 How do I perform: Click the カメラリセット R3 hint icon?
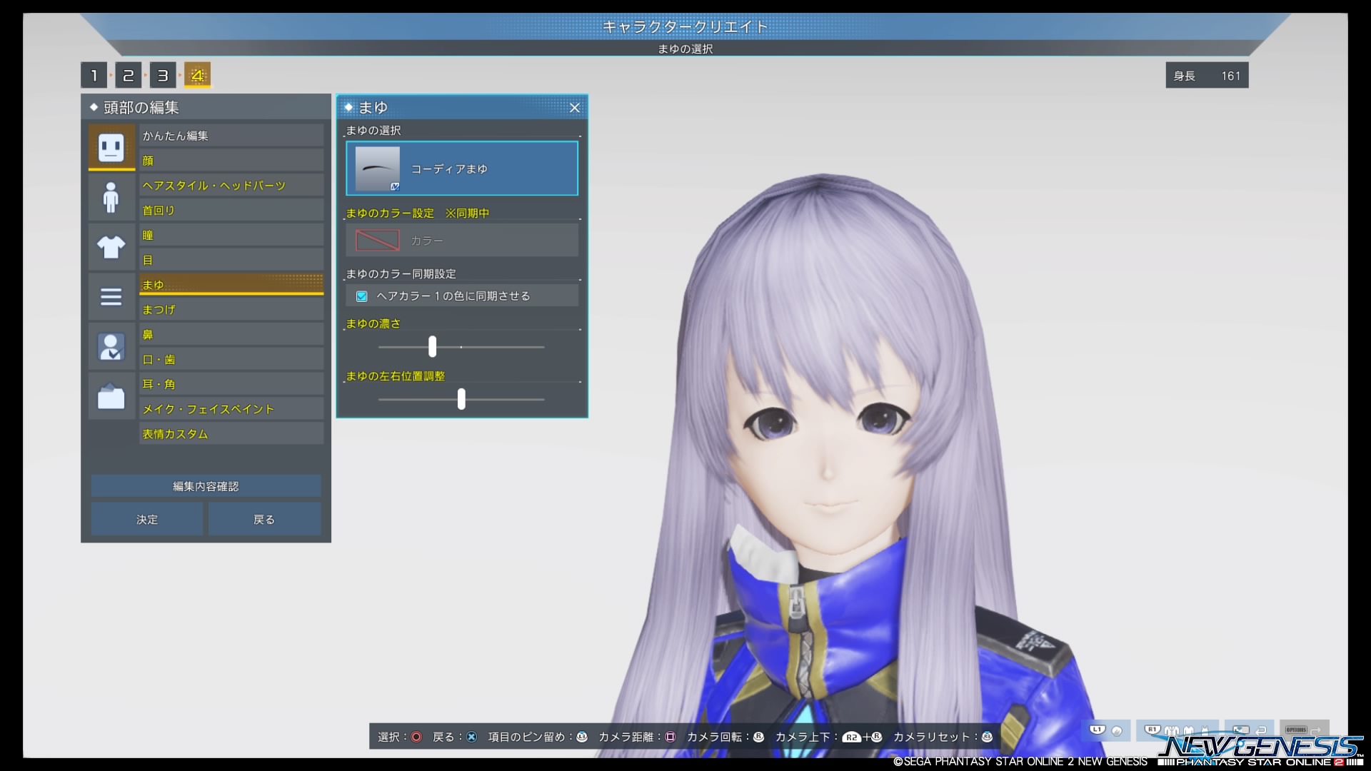(x=987, y=737)
